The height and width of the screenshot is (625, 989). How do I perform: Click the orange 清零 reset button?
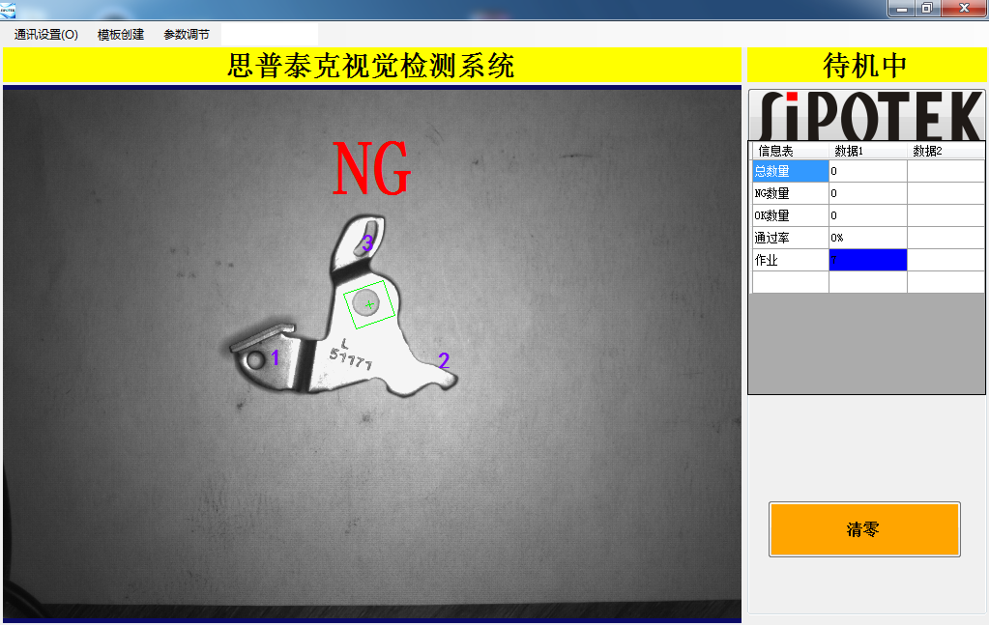[864, 529]
